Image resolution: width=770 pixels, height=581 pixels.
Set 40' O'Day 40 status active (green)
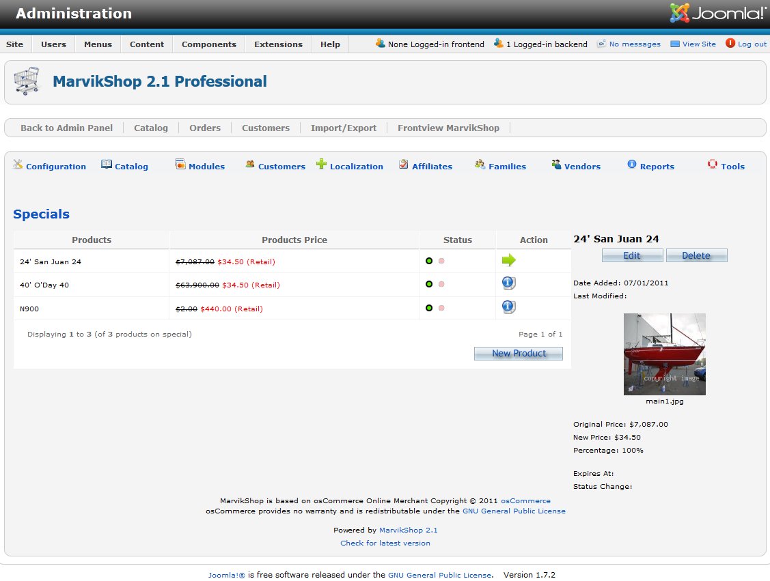pyautogui.click(x=429, y=284)
